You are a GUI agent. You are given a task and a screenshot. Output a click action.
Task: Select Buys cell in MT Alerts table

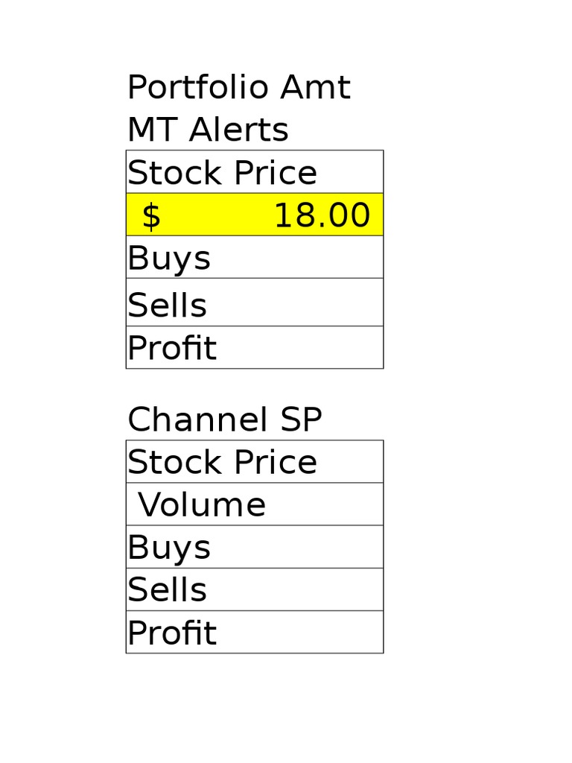tap(254, 258)
